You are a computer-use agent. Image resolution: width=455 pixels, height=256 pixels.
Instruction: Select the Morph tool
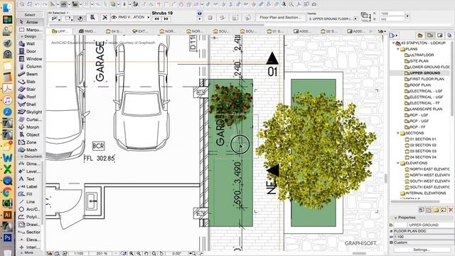[x=30, y=127]
